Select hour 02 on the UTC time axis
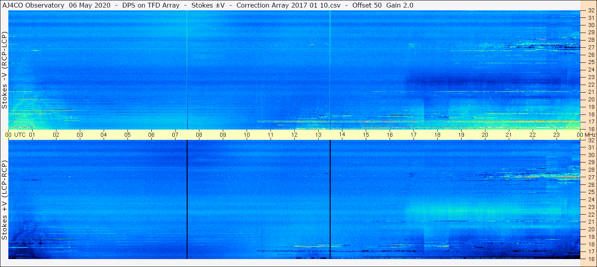This screenshot has height=267, width=597. point(56,135)
